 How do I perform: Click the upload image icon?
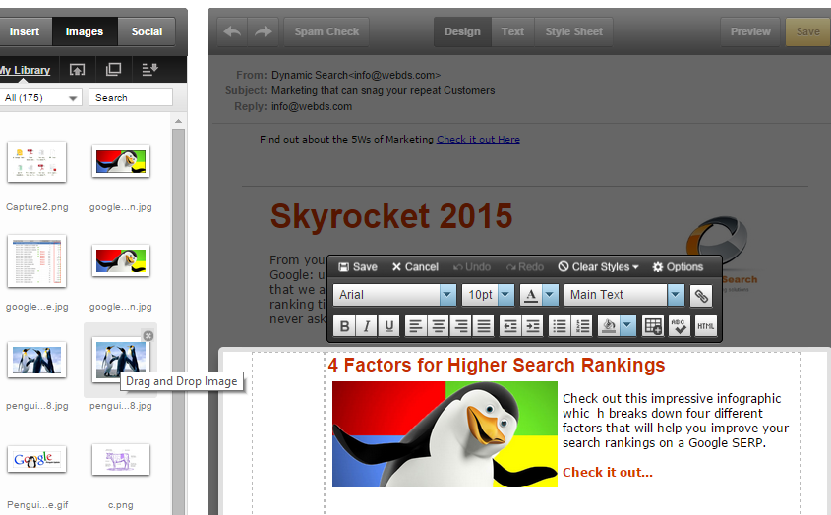(77, 70)
